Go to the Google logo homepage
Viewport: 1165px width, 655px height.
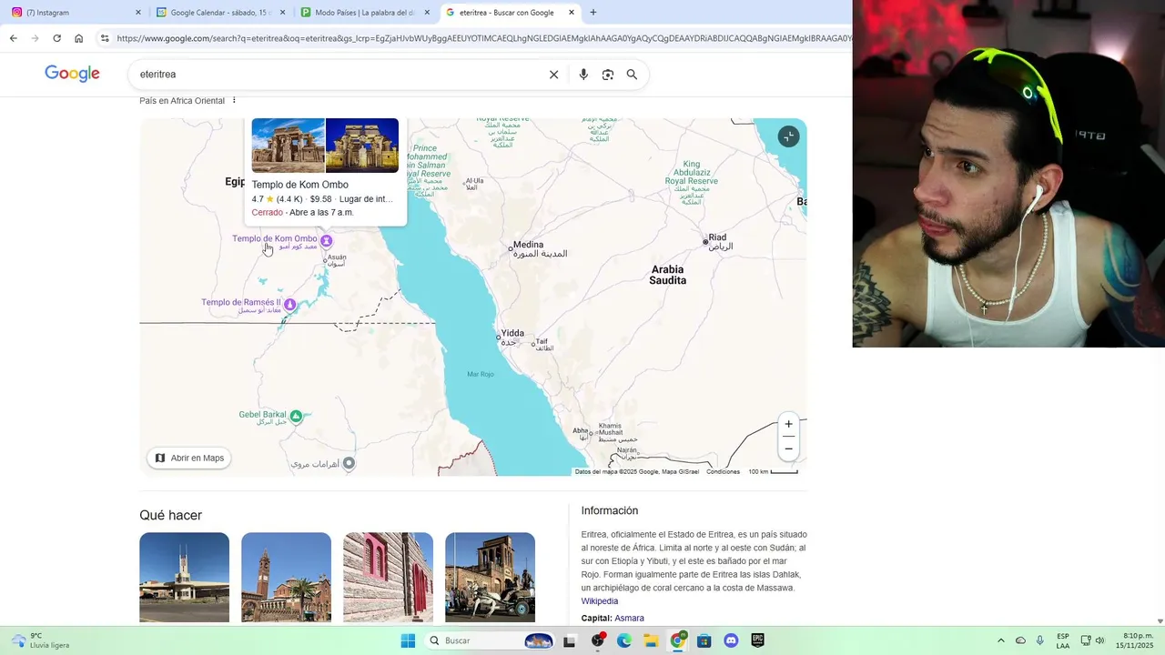72,75
